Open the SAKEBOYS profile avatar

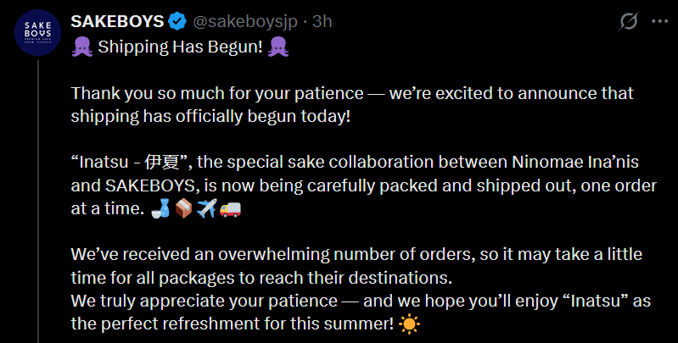(x=36, y=34)
